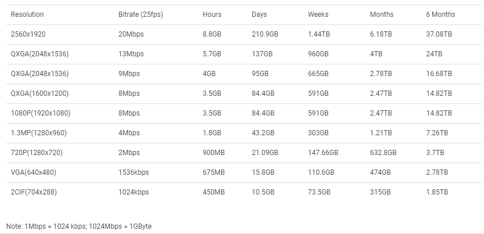Viewport: 484px width, 234px height.
Task: Select the 1080P(1920x1080) resolution cell
Action: point(41,113)
